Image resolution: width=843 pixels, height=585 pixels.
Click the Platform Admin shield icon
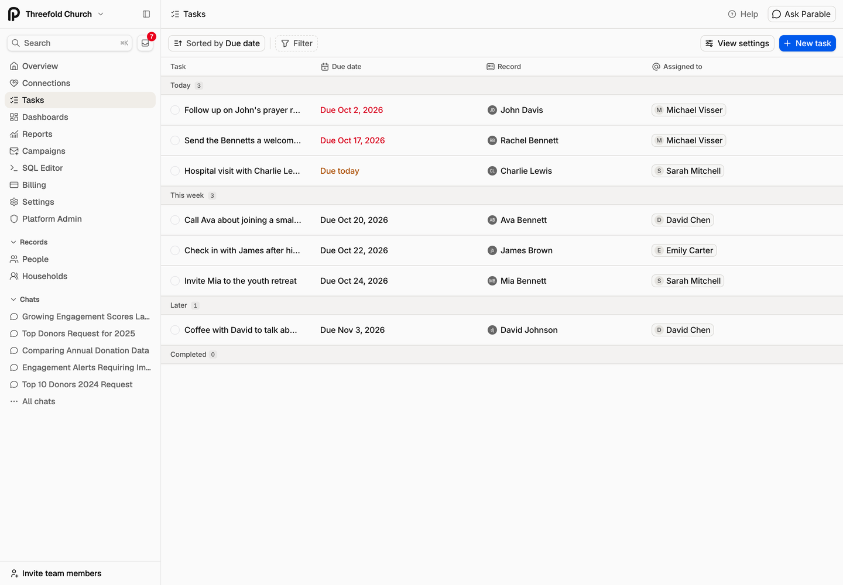14,219
